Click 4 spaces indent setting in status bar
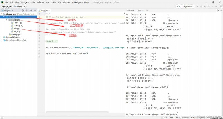 tap(185, 118)
